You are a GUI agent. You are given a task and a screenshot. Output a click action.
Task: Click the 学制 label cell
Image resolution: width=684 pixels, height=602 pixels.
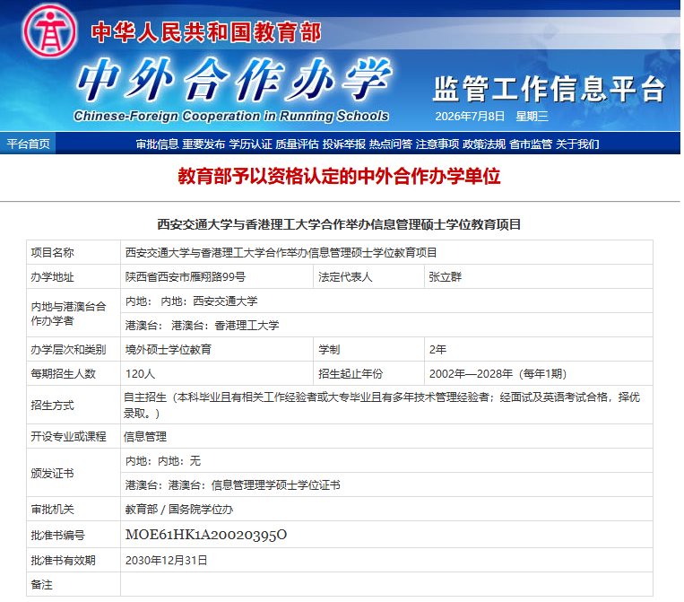pyautogui.click(x=368, y=349)
